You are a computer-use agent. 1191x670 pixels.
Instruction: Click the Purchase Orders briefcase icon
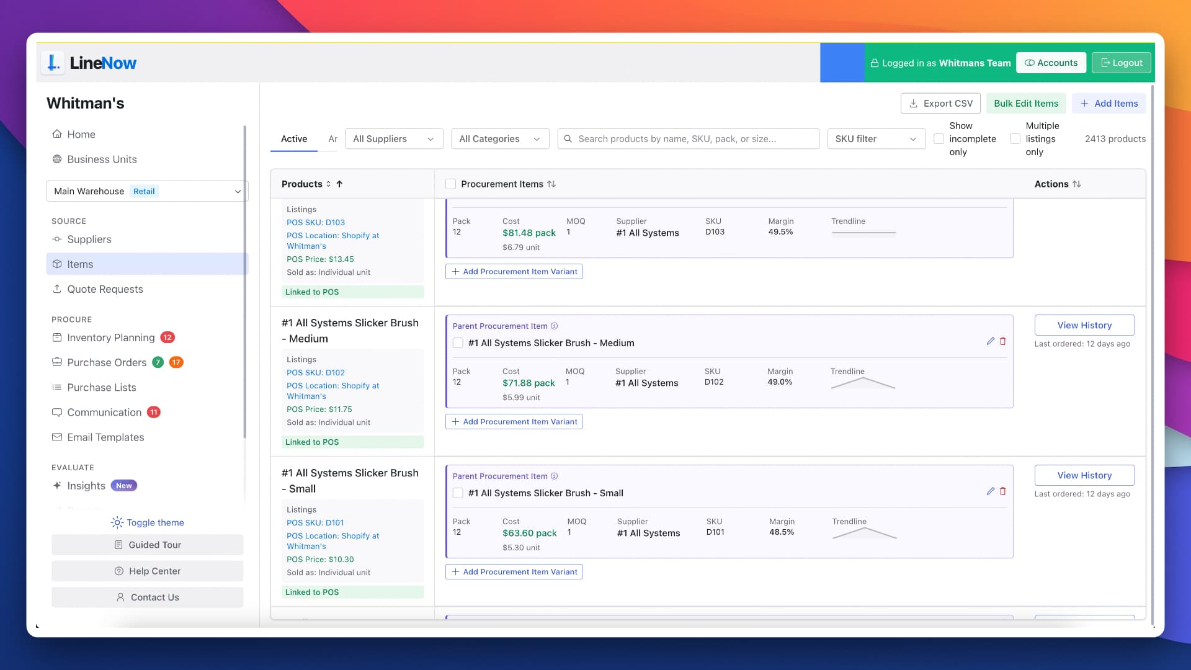[x=57, y=362]
